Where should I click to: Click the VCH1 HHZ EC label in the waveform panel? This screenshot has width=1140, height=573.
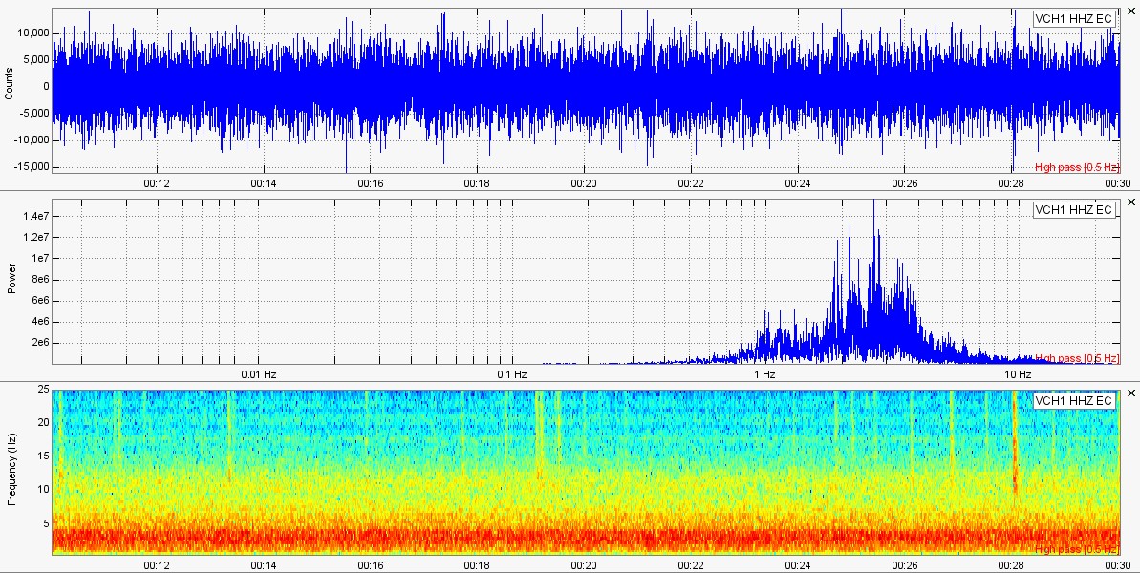(1074, 19)
